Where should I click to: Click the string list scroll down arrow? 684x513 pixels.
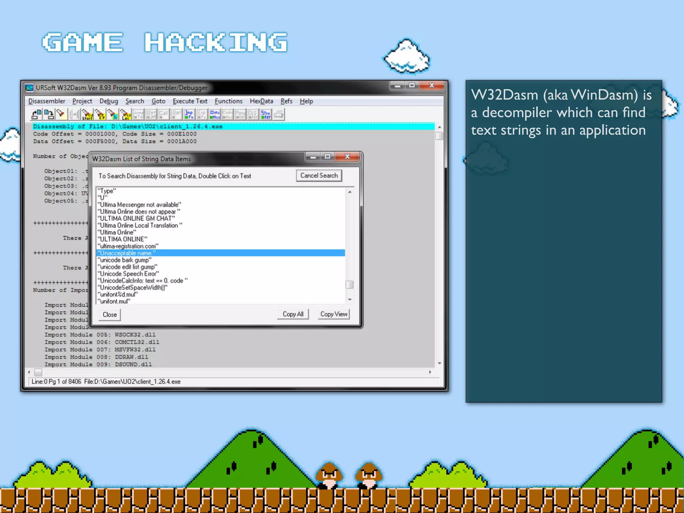350,300
